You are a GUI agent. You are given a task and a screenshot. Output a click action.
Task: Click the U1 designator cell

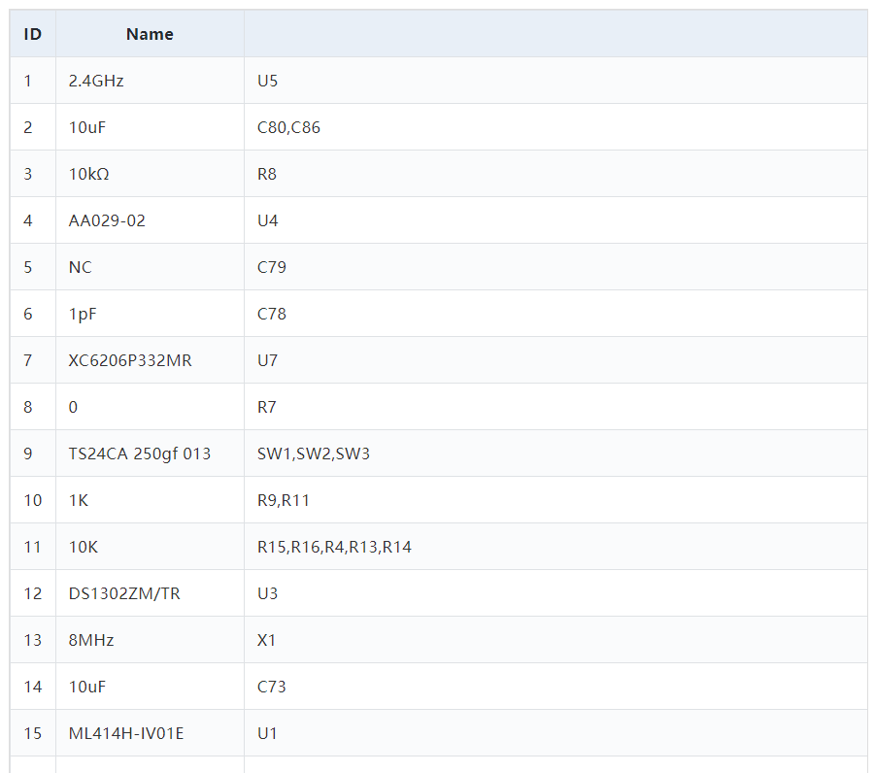[x=555, y=733]
